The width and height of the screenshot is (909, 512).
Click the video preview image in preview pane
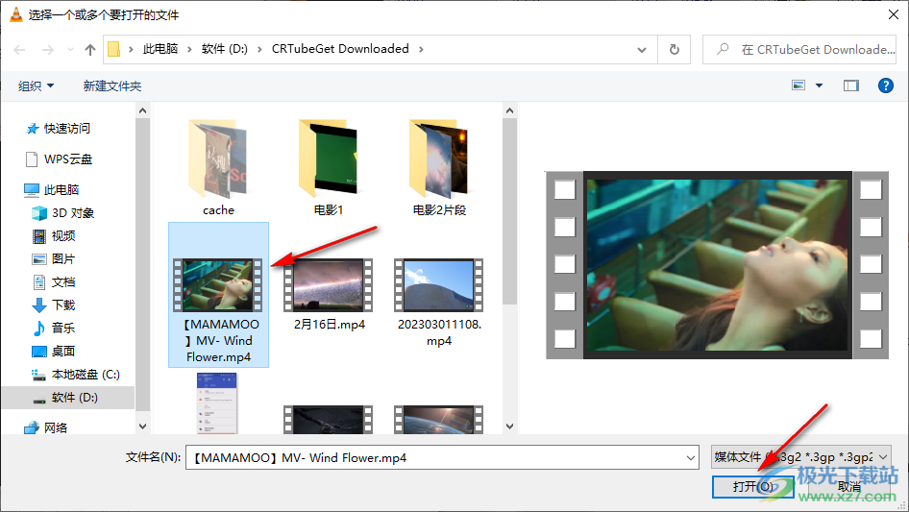(717, 265)
